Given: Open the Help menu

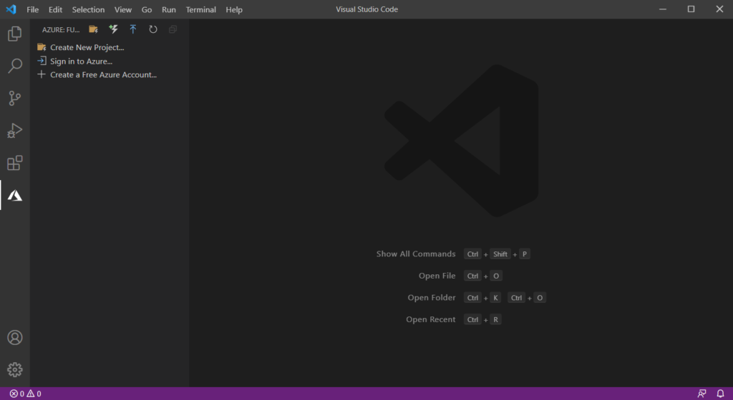Looking at the screenshot, I should pyautogui.click(x=234, y=9).
